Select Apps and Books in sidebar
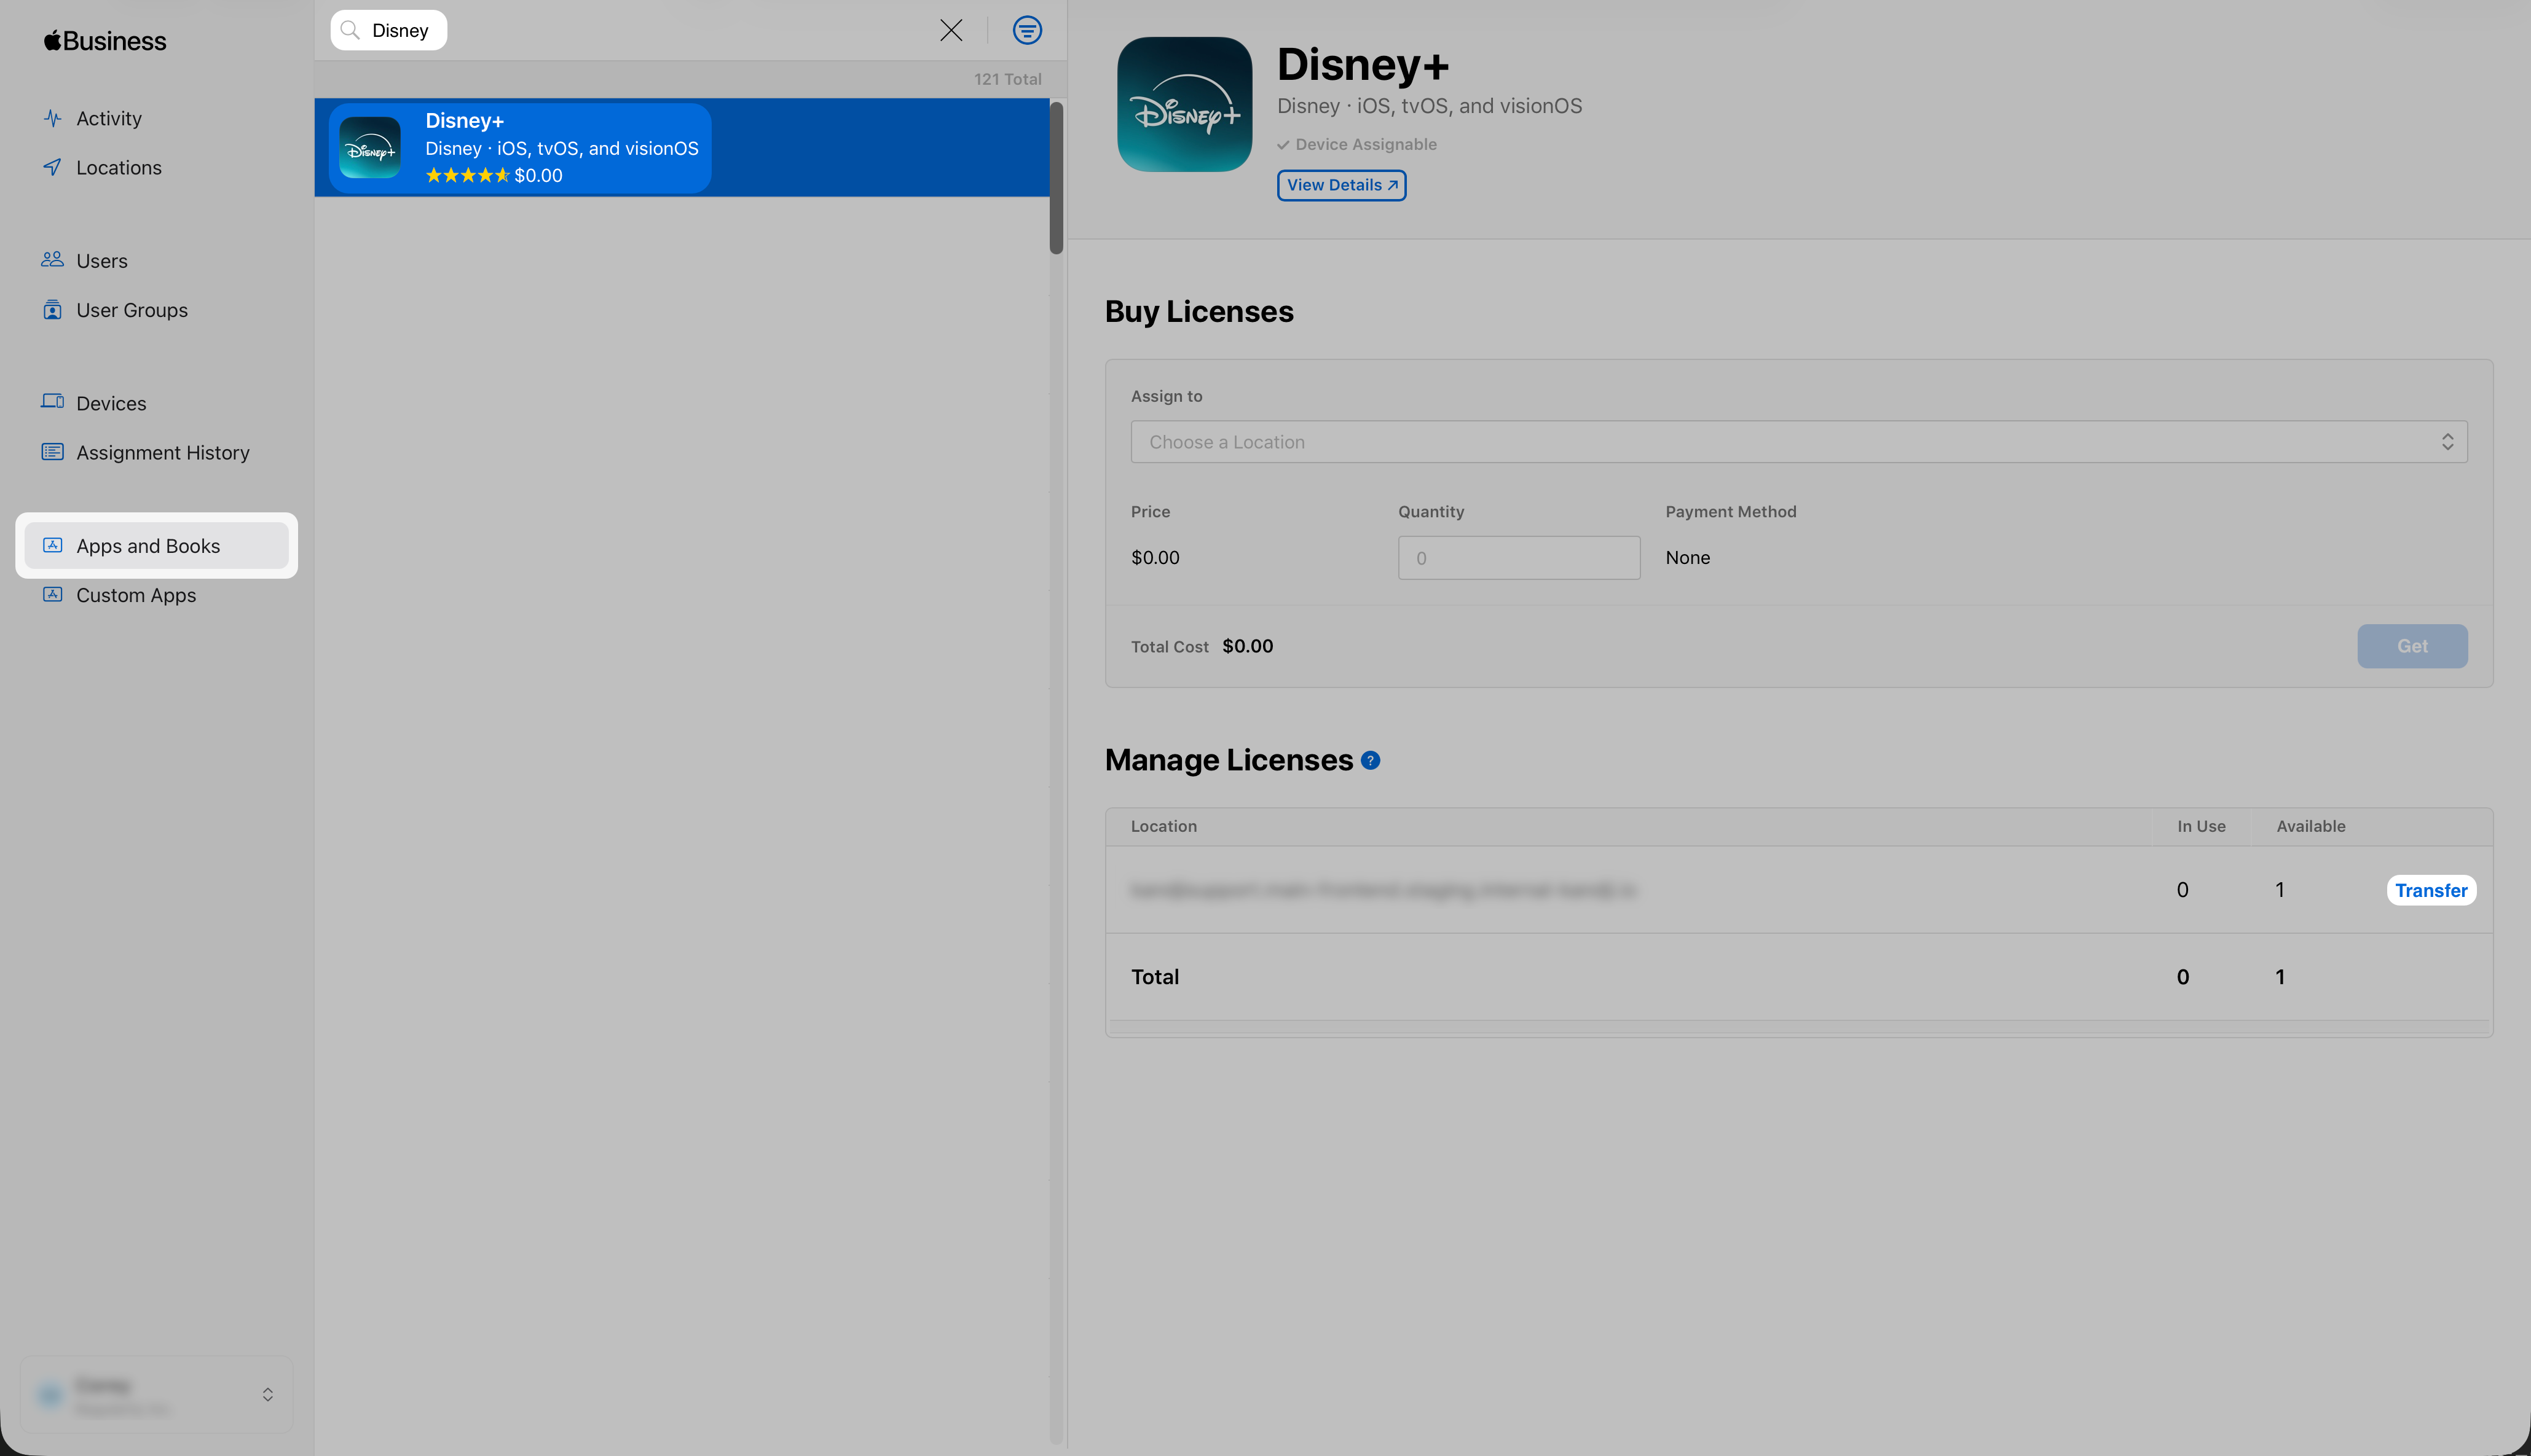The width and height of the screenshot is (2531, 1456). [x=148, y=546]
